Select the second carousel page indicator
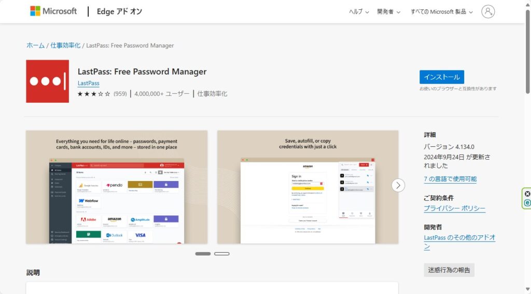This screenshot has width=531, height=294. [x=221, y=254]
